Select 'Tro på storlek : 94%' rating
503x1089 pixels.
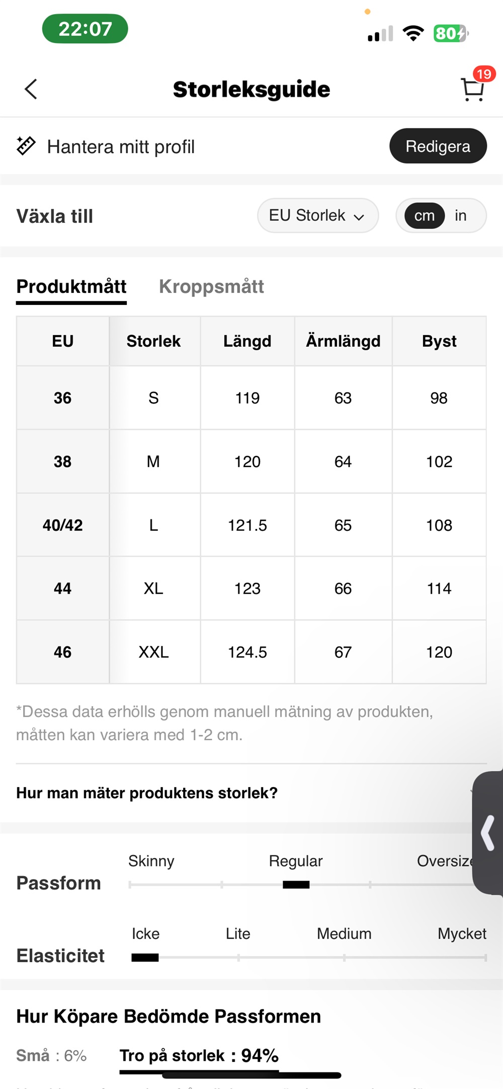coord(199,1055)
